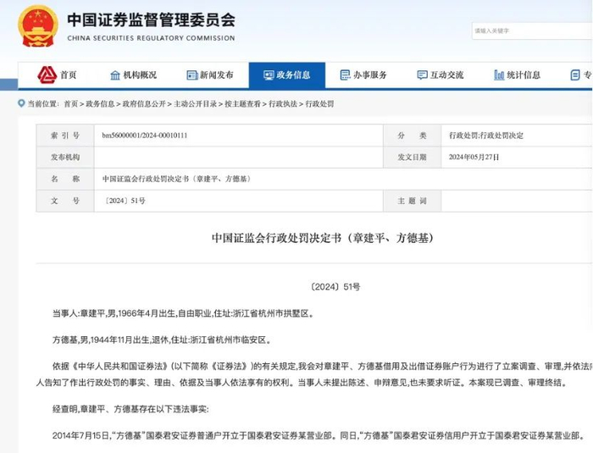Click the document icon at far right of nav

click(575, 75)
